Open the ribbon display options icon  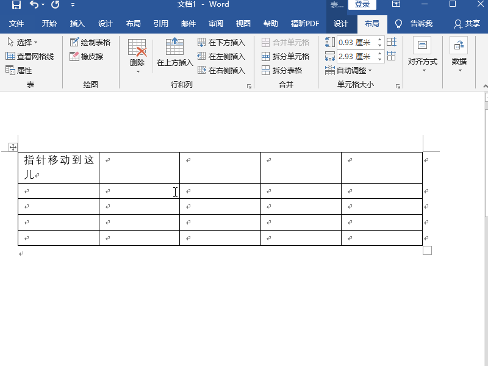click(396, 4)
